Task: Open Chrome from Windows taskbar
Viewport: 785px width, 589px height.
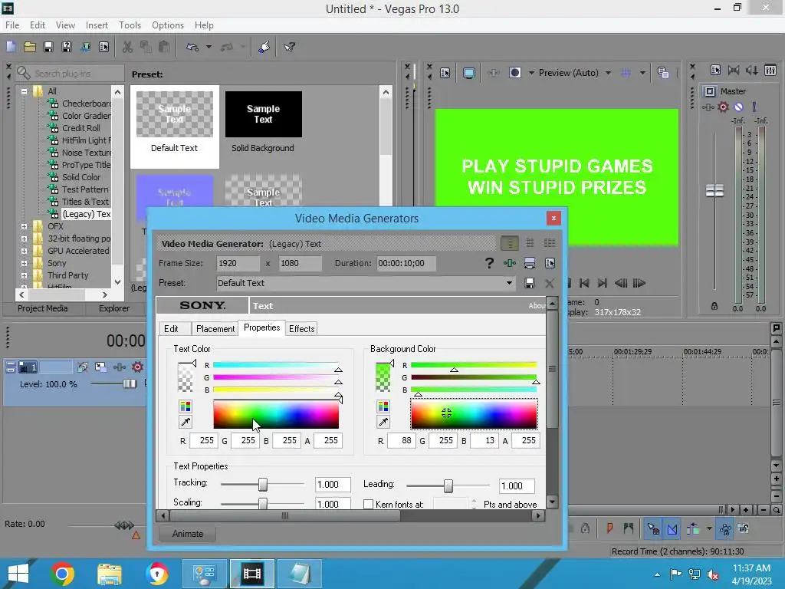Action: click(62, 574)
